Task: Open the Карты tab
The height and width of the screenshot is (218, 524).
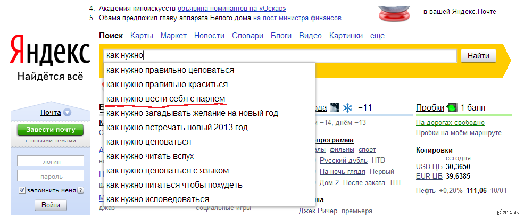Action: point(142,36)
